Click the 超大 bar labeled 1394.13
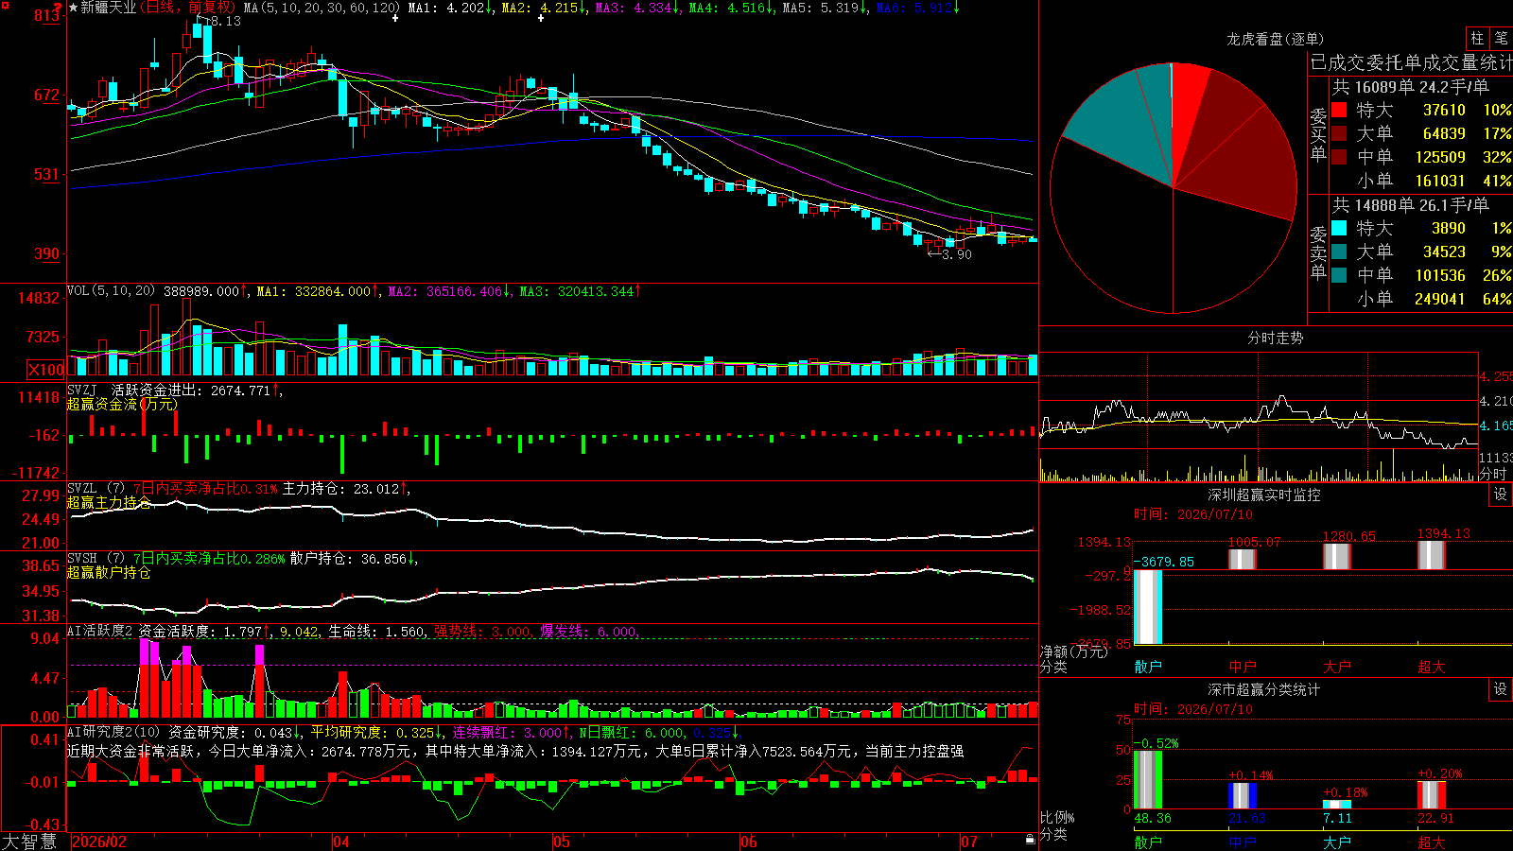 pos(1432,555)
